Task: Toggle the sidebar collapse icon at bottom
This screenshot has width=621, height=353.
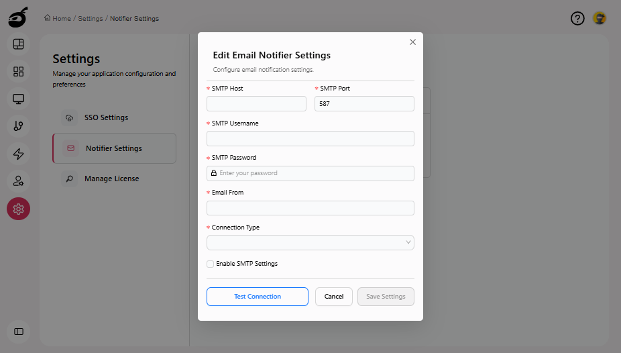Action: click(x=19, y=332)
